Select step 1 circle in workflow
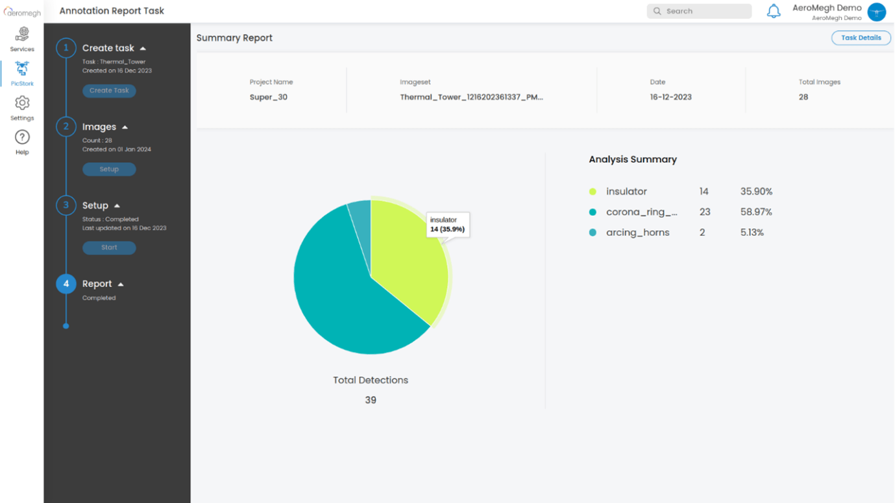This screenshot has width=895, height=503. pos(66,48)
